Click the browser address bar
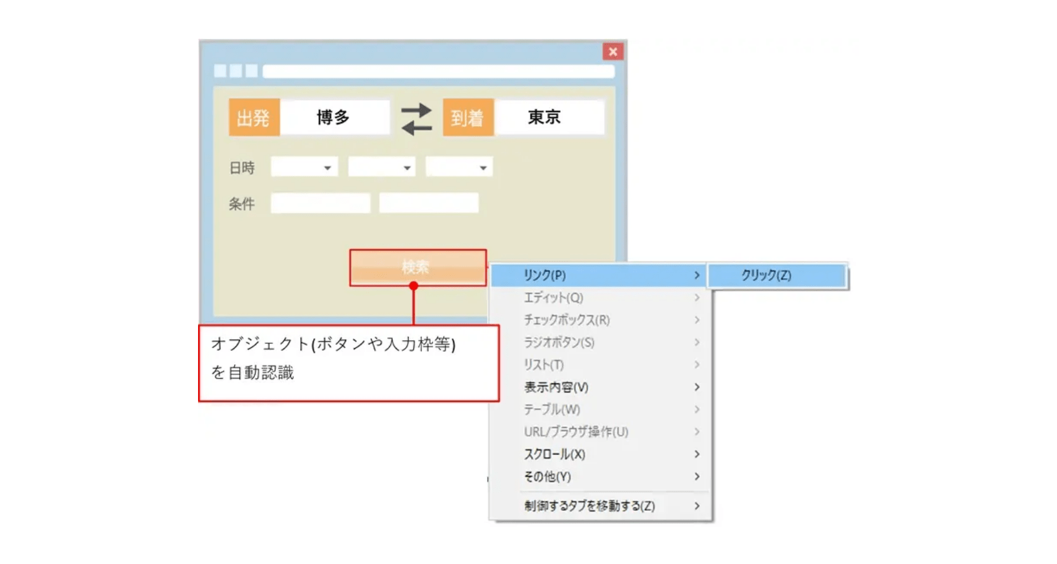This screenshot has height=564, width=1057. 438,72
